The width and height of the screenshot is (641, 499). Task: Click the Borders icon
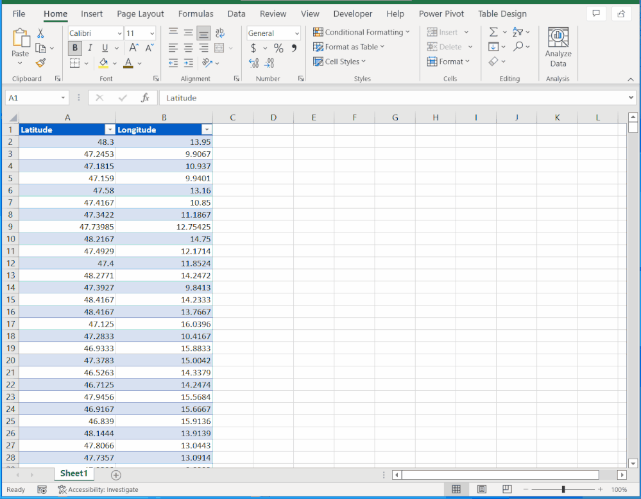(75, 63)
